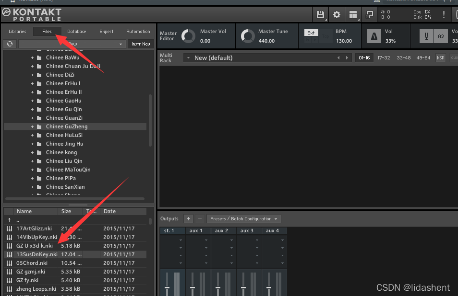
Task: Click the Master Tune knob
Action: (248, 36)
